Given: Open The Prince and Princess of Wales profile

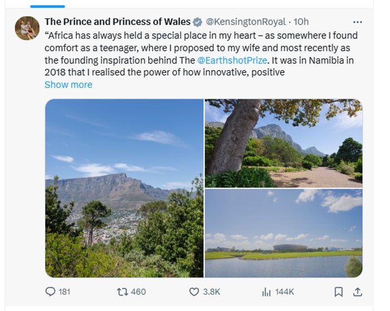Looking at the screenshot, I should coord(118,22).
